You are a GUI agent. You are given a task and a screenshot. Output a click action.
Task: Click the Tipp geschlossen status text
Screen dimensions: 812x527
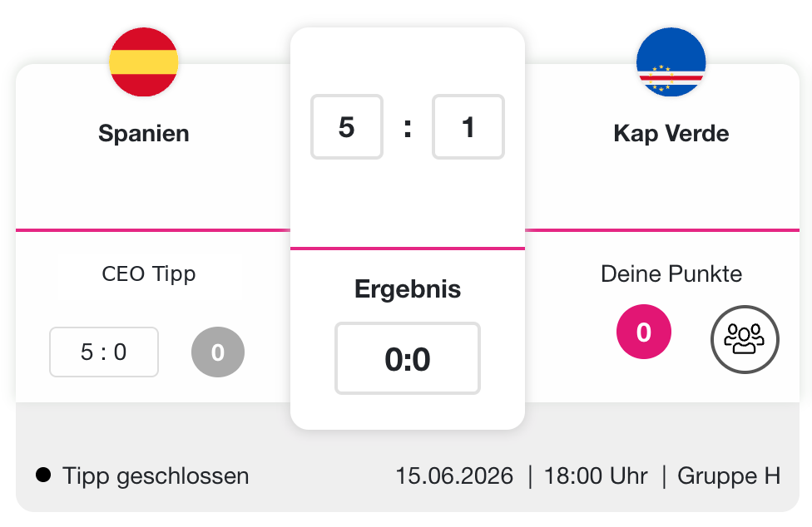(156, 475)
